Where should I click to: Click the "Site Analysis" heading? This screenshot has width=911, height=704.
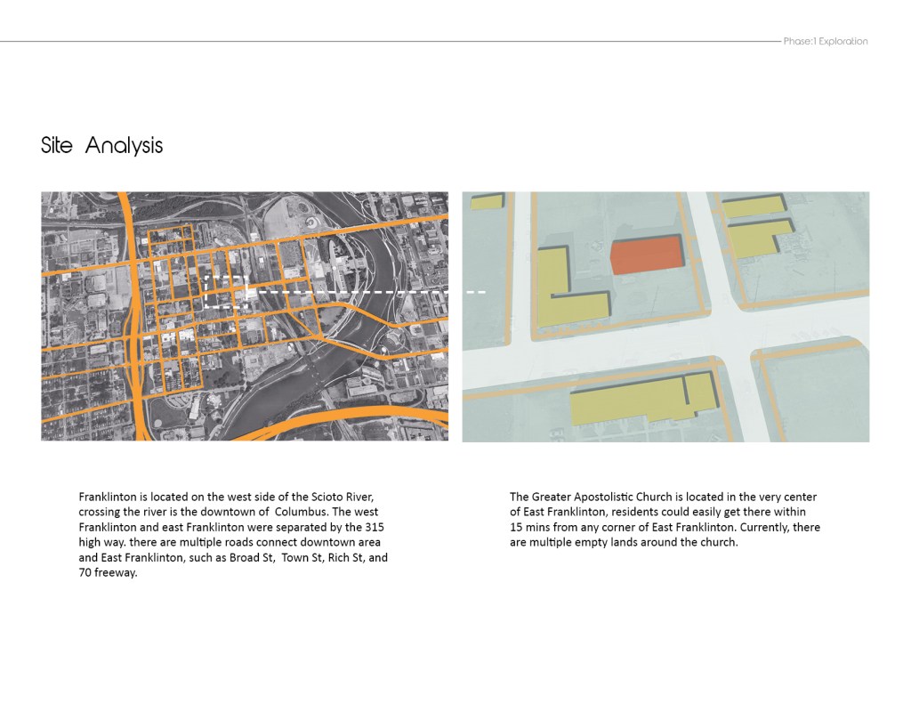pyautogui.click(x=101, y=145)
